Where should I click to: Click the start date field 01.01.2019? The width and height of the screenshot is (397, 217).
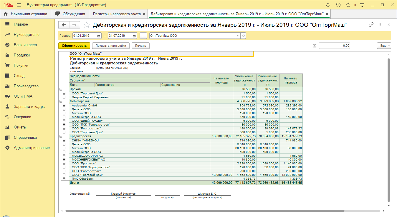tap(84, 36)
